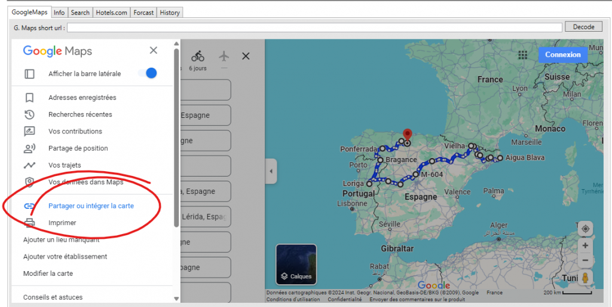Viewport: 612px width, 307px height.
Task: Select cycling travel mode icon
Action: [198, 56]
